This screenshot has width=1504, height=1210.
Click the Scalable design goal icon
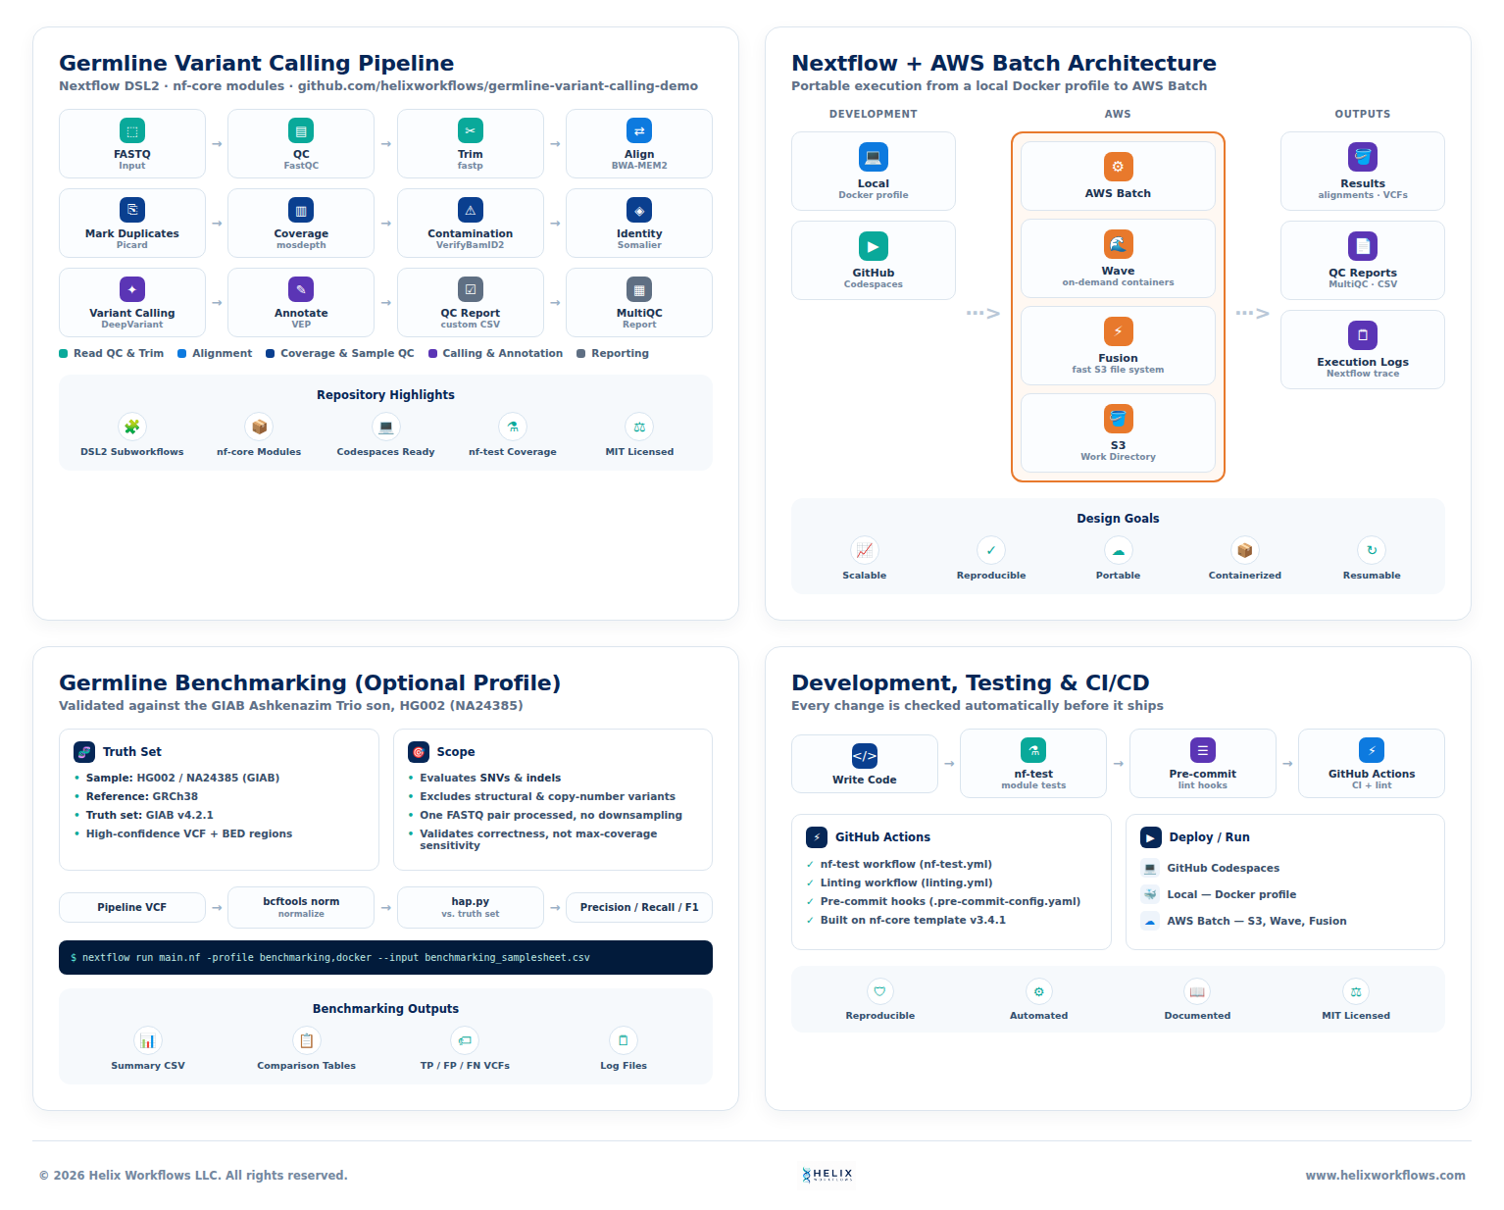point(865,550)
